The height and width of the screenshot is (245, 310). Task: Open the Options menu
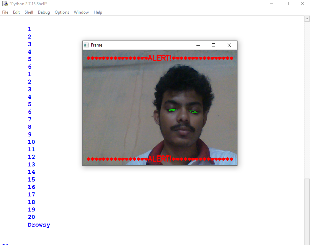[x=62, y=12]
